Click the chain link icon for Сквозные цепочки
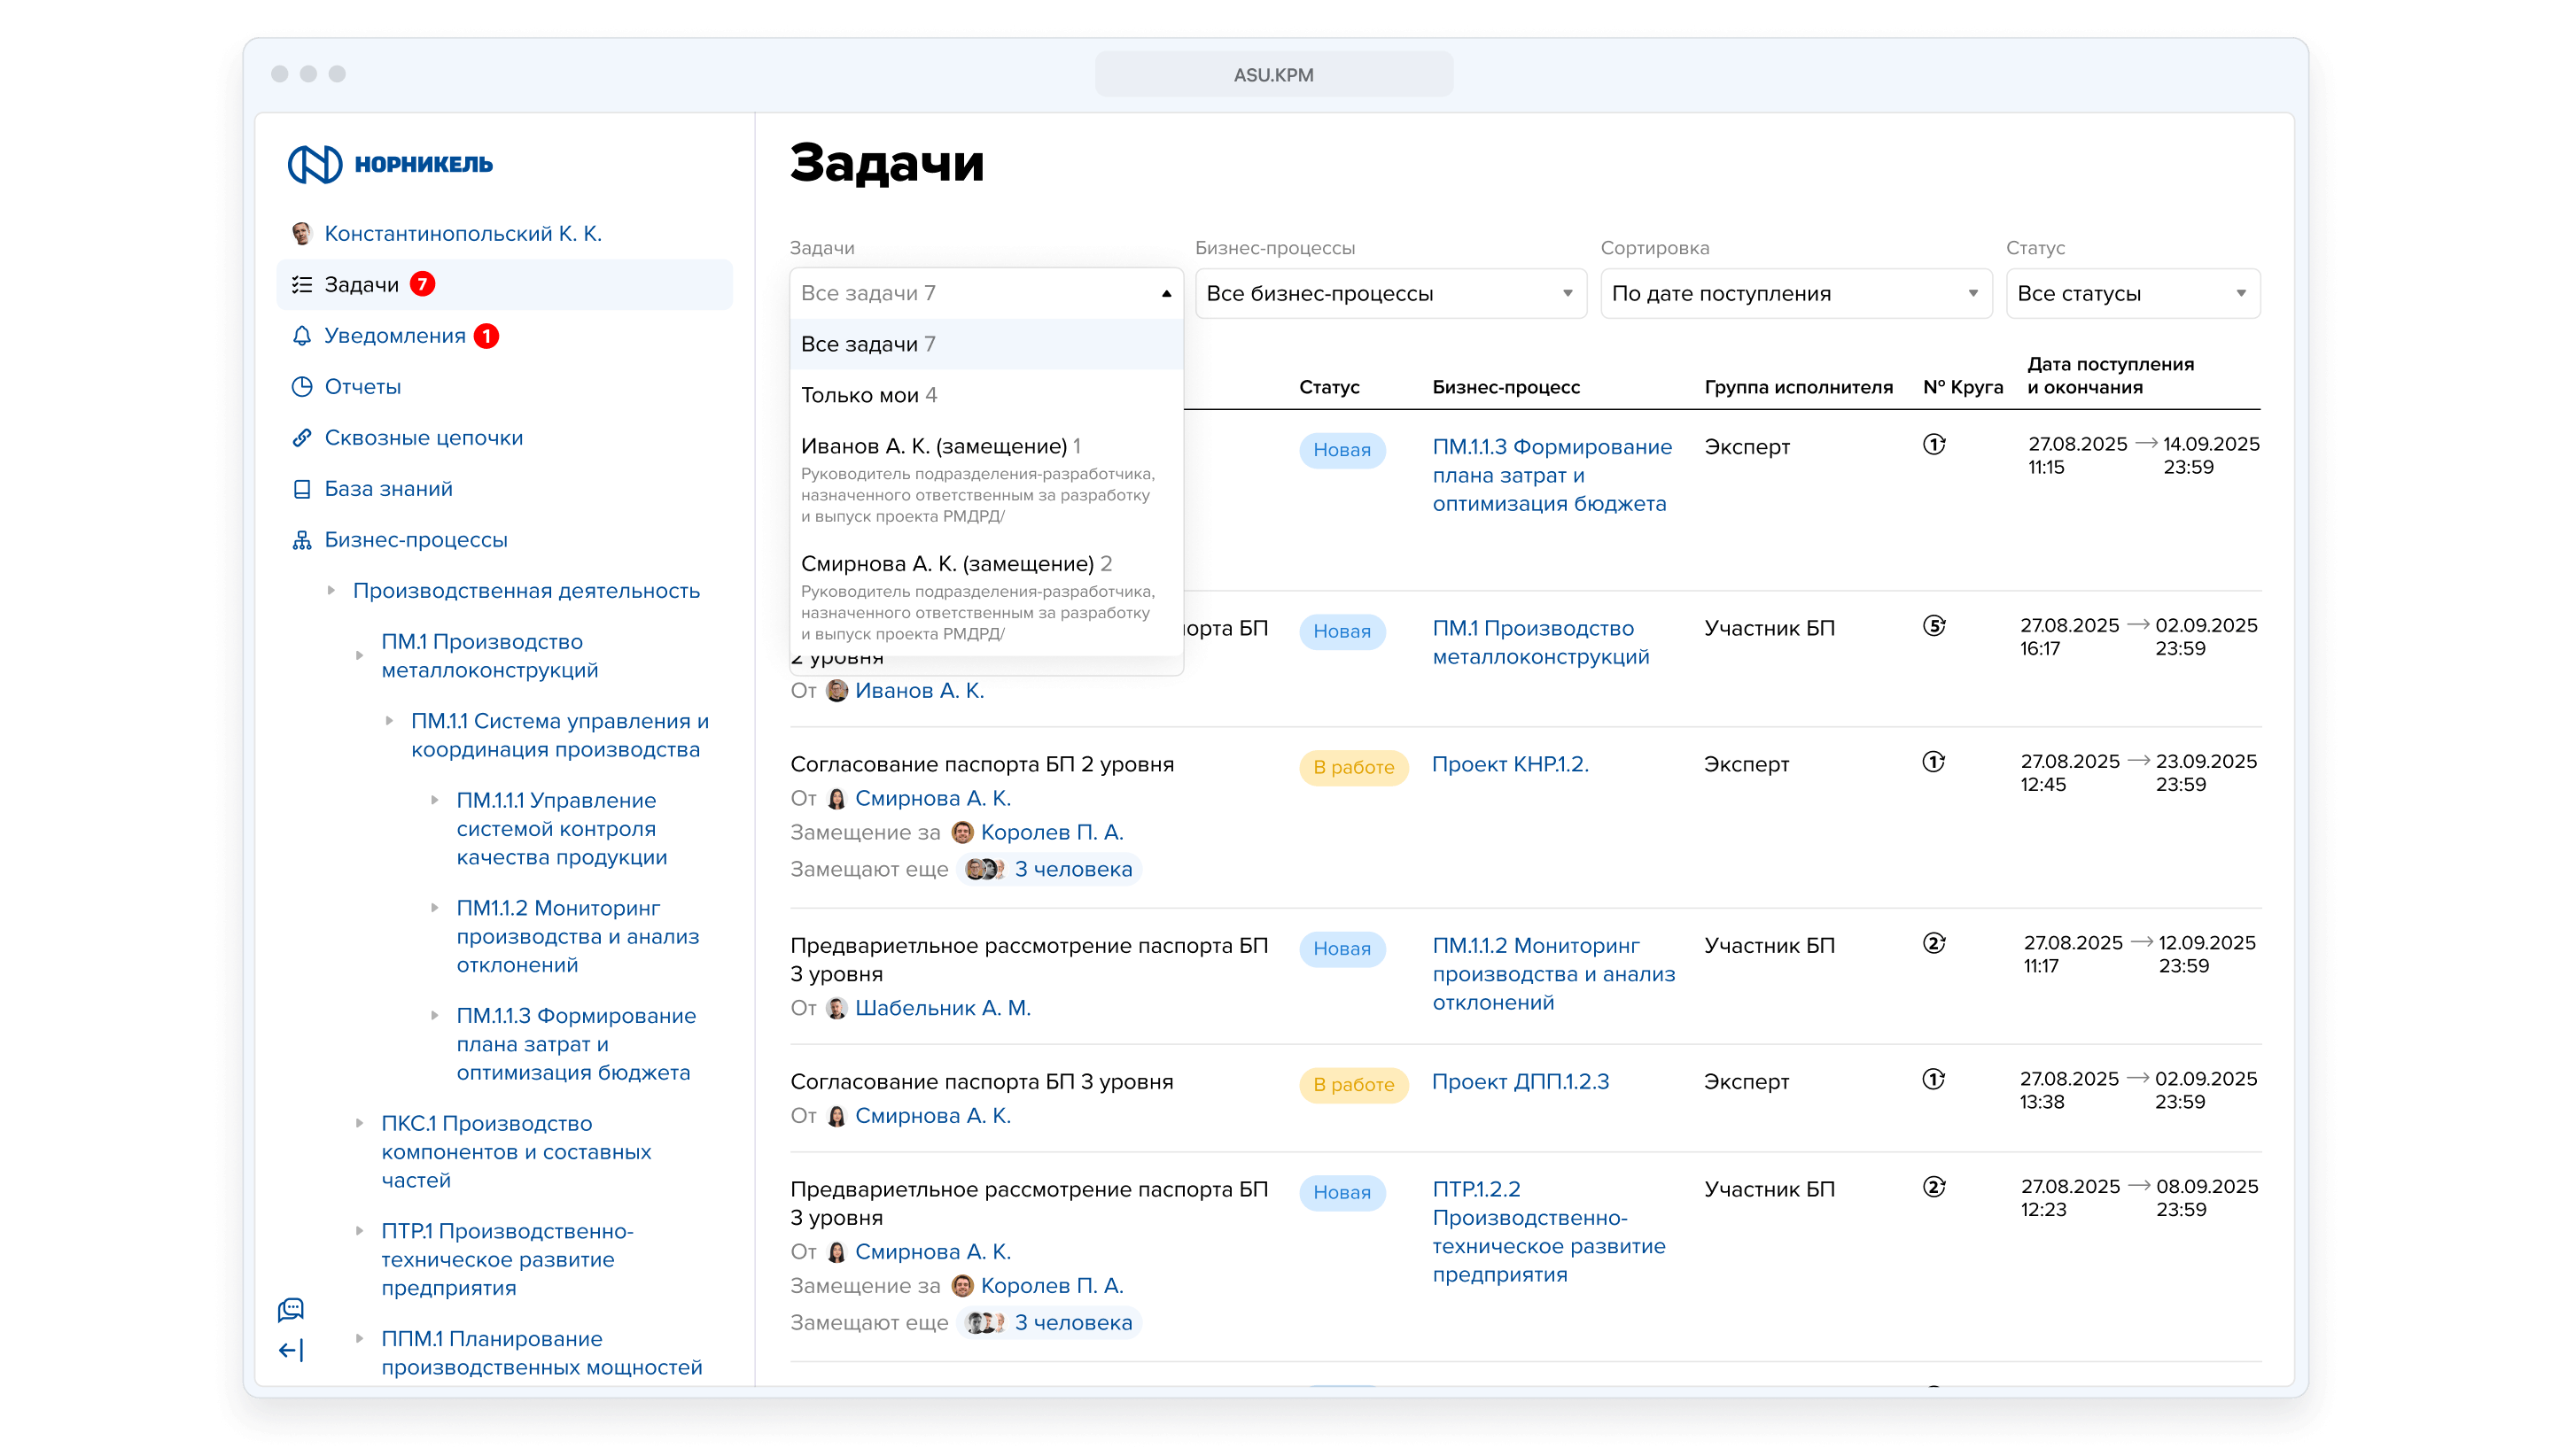2552x1456 pixels. (301, 438)
